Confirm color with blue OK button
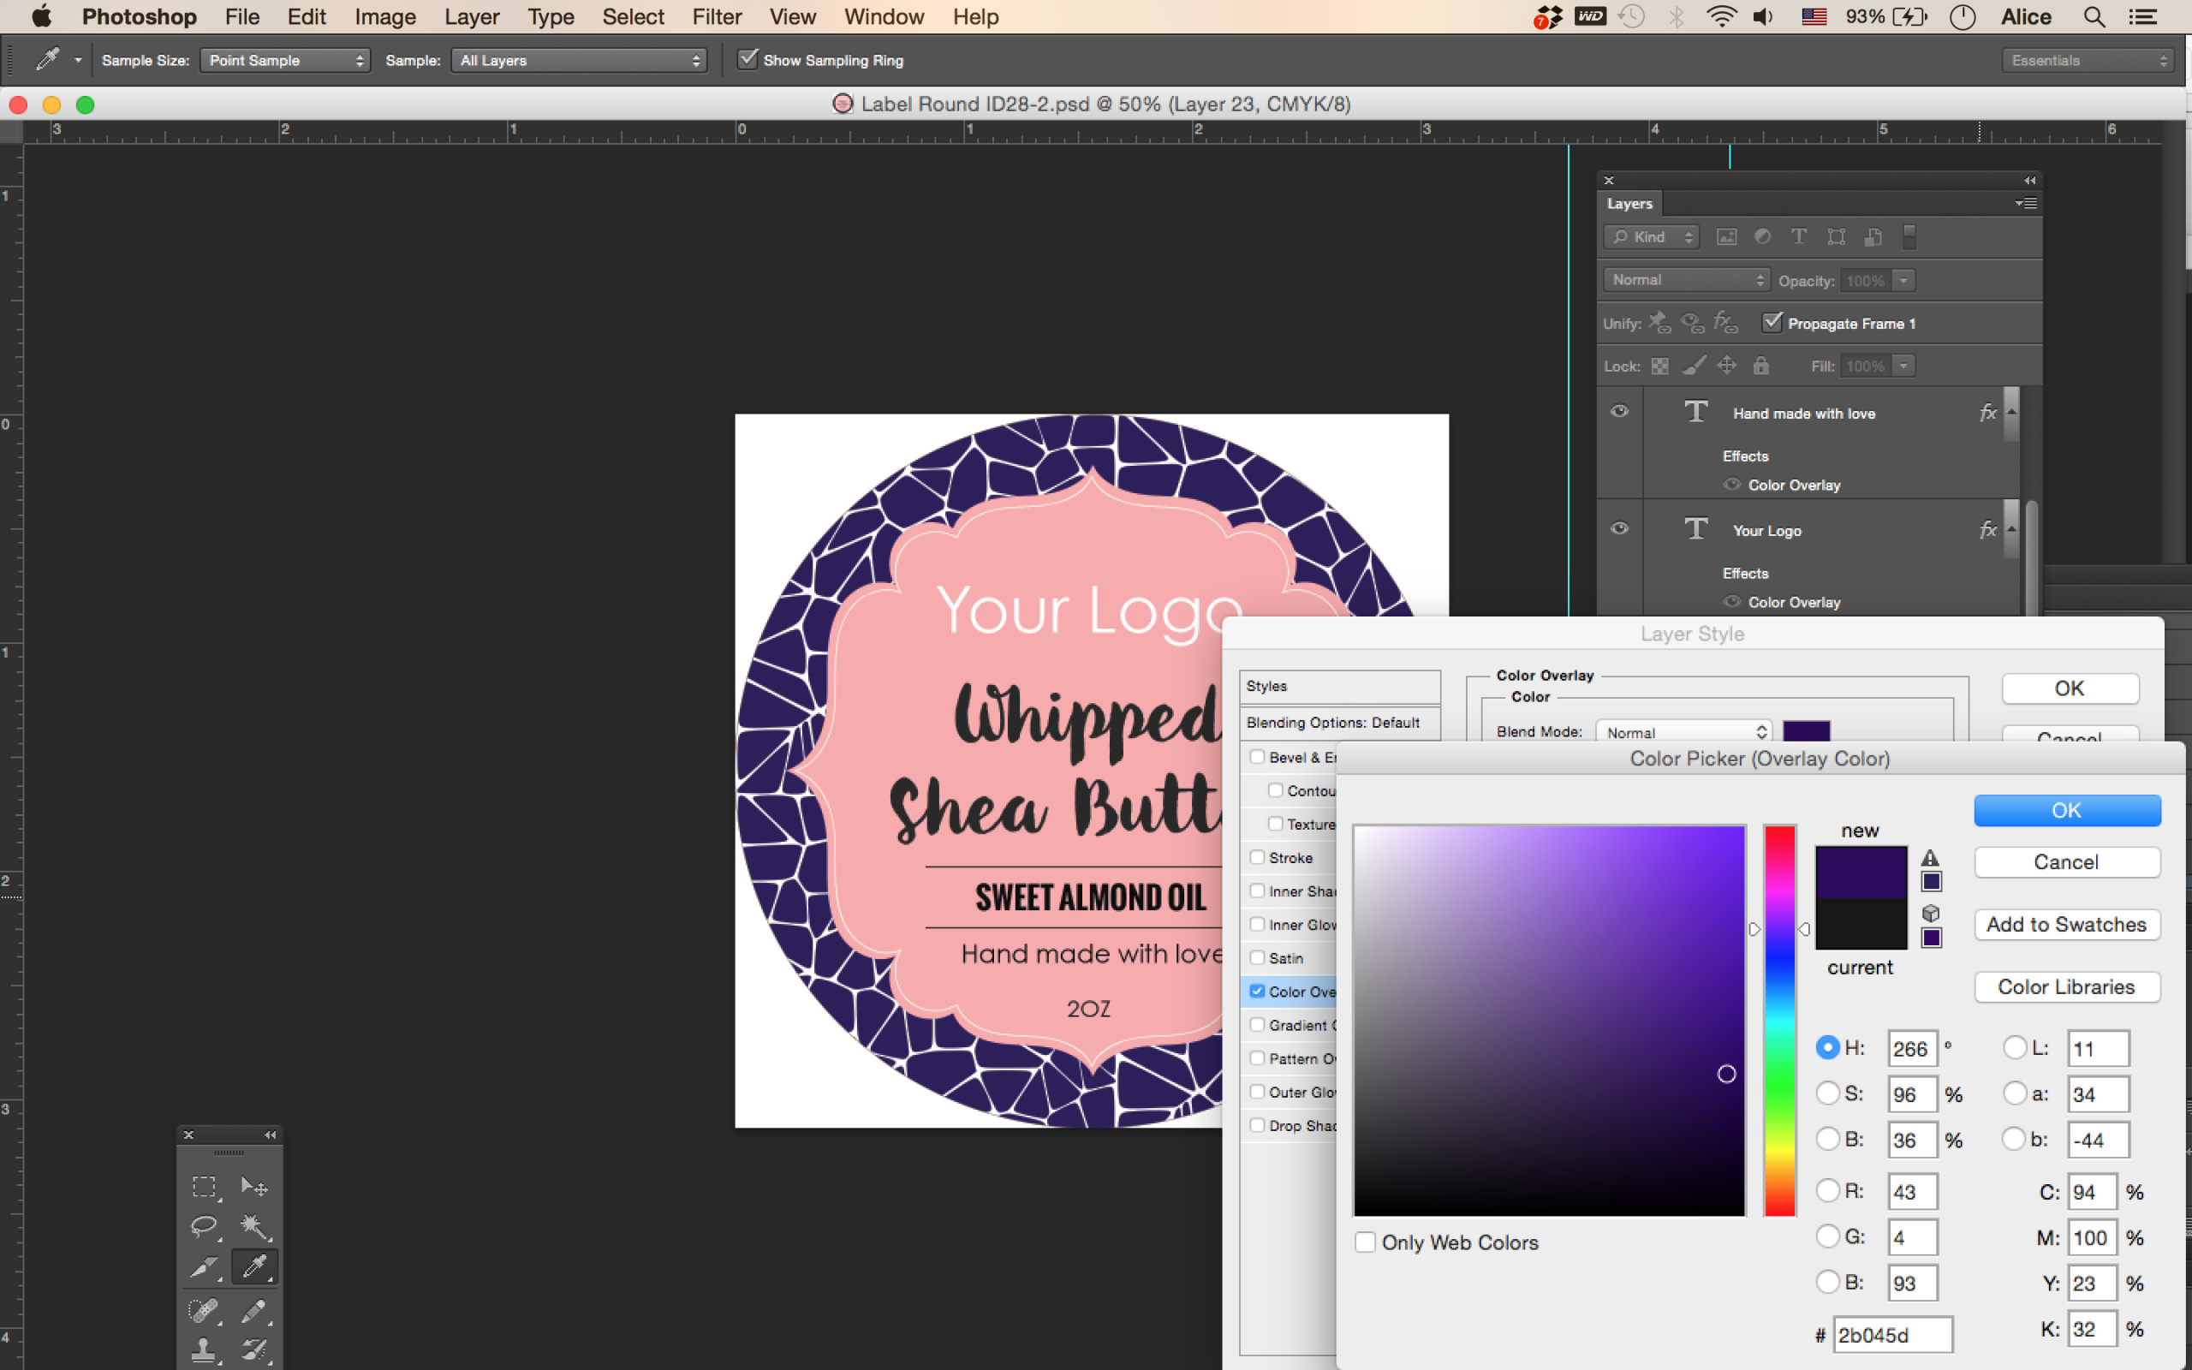 pyautogui.click(x=2067, y=810)
